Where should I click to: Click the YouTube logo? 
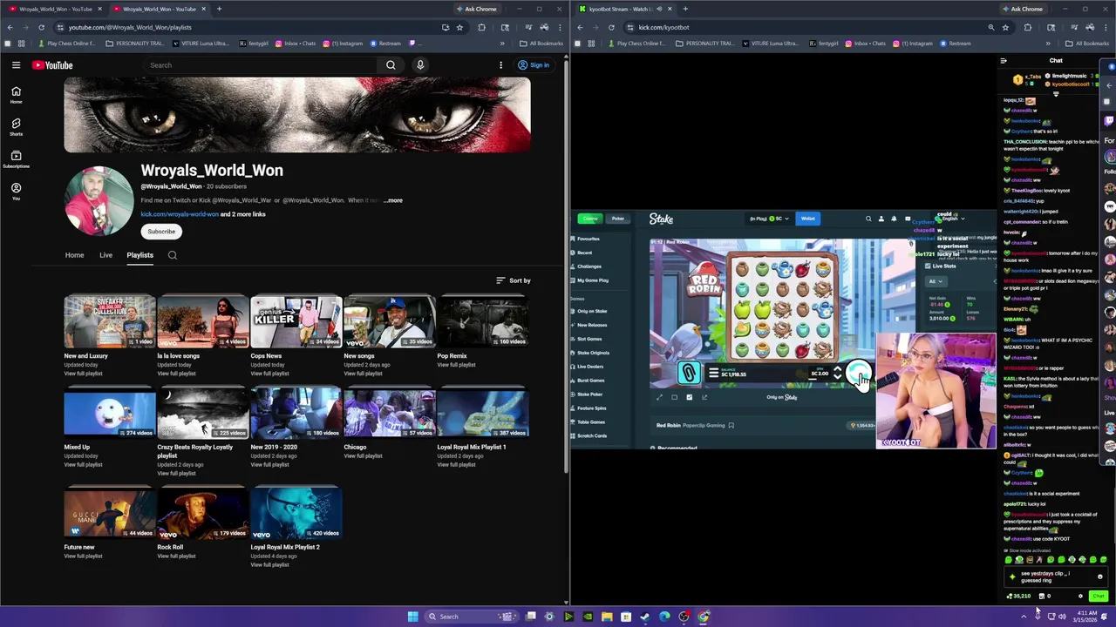pos(52,65)
